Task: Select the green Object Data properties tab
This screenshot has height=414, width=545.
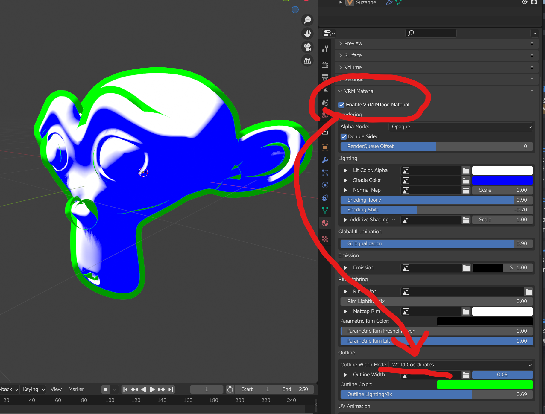Action: click(x=325, y=210)
